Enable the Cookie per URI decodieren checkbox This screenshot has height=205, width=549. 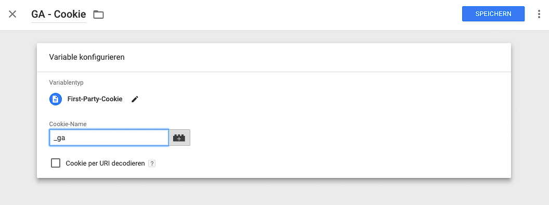click(x=56, y=163)
